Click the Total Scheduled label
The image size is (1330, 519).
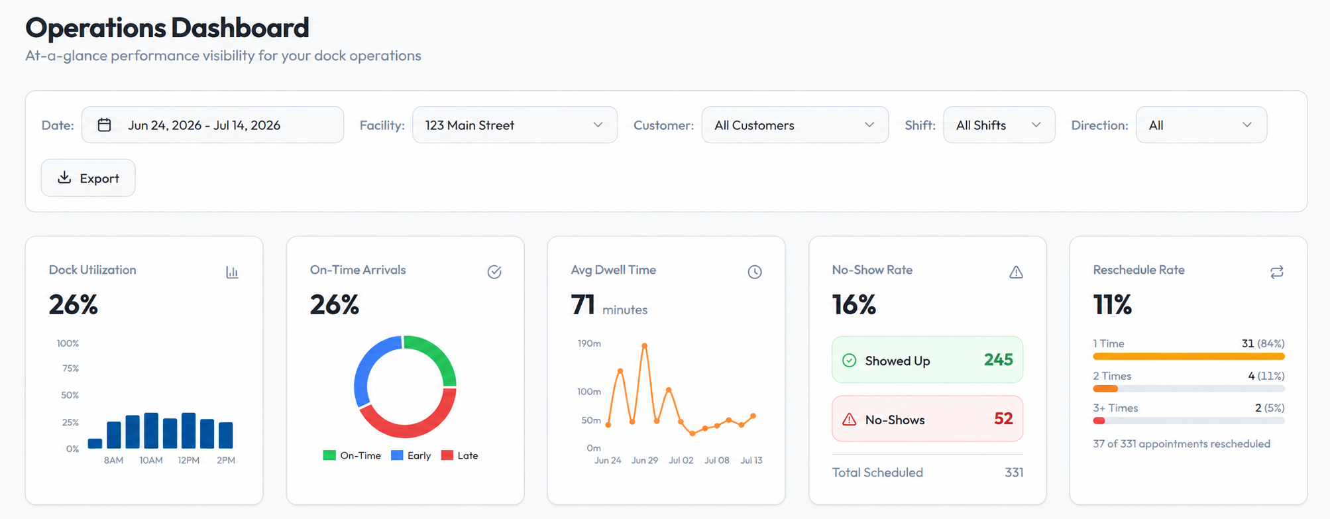[x=877, y=473]
